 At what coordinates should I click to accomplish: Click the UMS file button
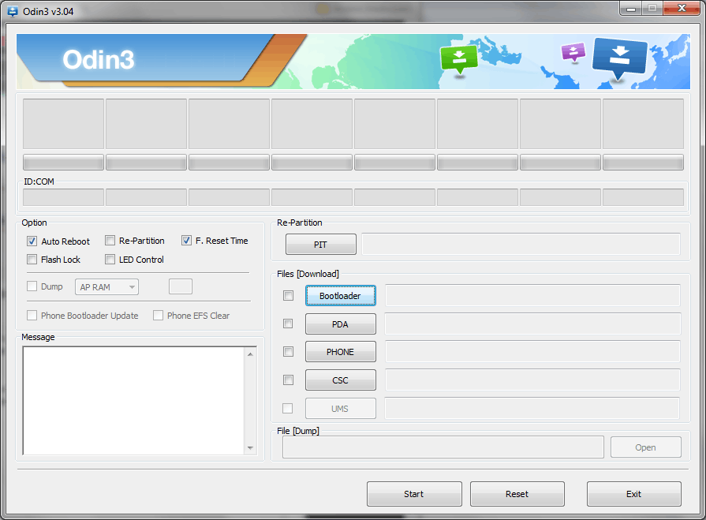click(341, 409)
